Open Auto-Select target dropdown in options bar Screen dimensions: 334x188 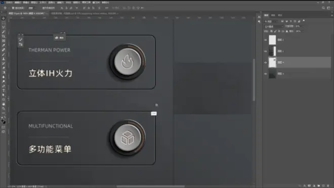pos(32,8)
